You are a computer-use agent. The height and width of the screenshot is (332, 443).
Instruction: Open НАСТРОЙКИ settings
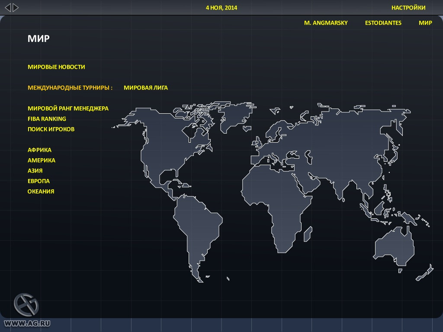pyautogui.click(x=408, y=8)
